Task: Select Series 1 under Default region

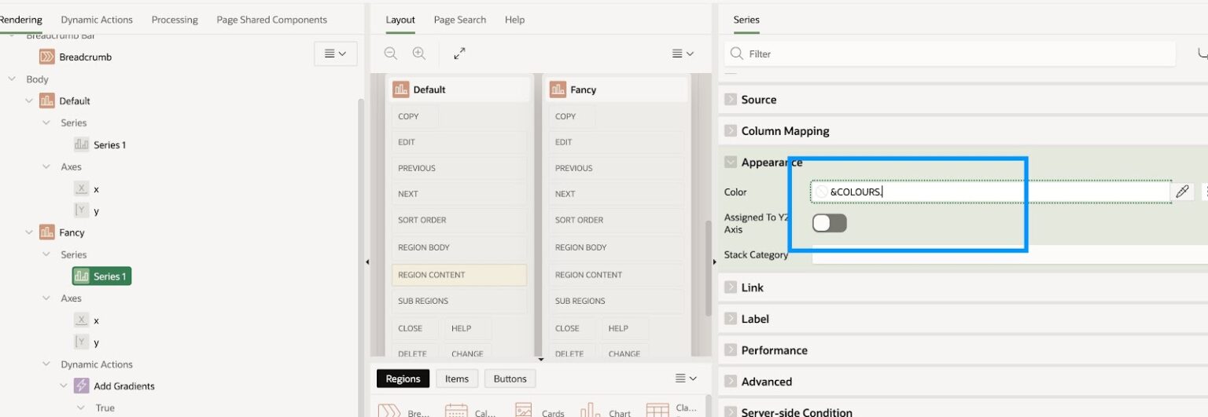Action: coord(109,144)
